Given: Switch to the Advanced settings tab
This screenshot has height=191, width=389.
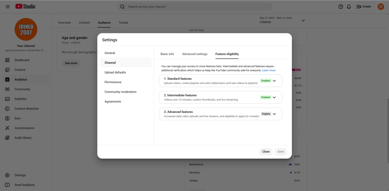Looking at the screenshot, I should 195,54.
